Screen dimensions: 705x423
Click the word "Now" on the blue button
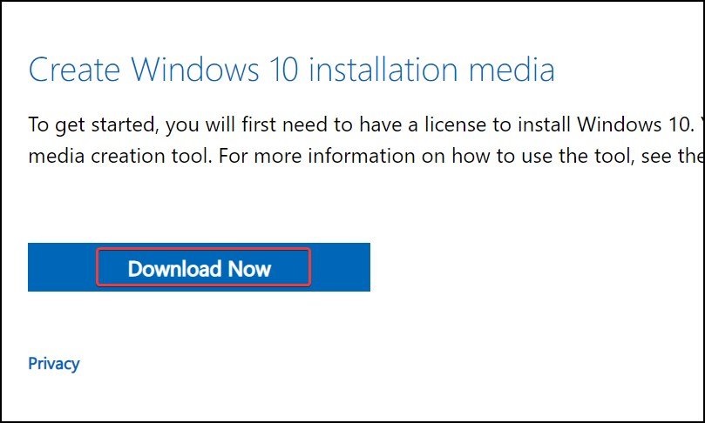pyautogui.click(x=250, y=268)
